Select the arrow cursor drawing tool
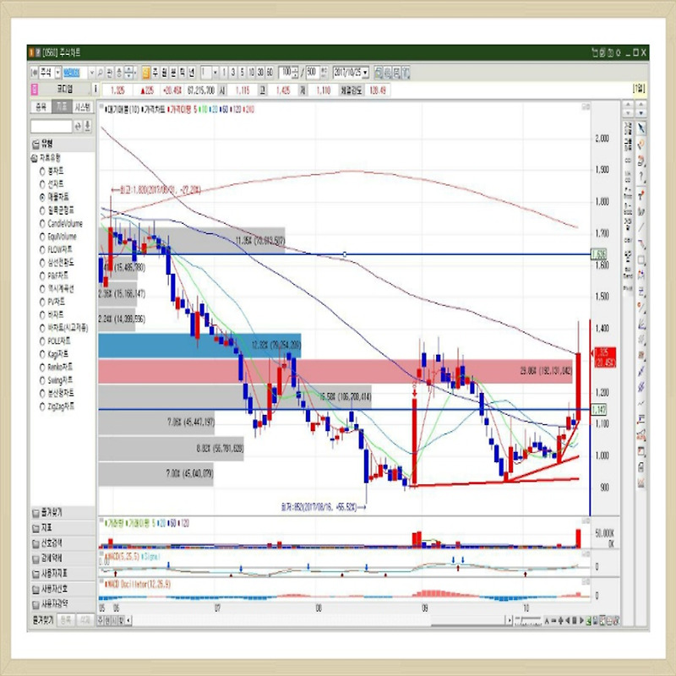This screenshot has height=676, width=676. pos(641,128)
